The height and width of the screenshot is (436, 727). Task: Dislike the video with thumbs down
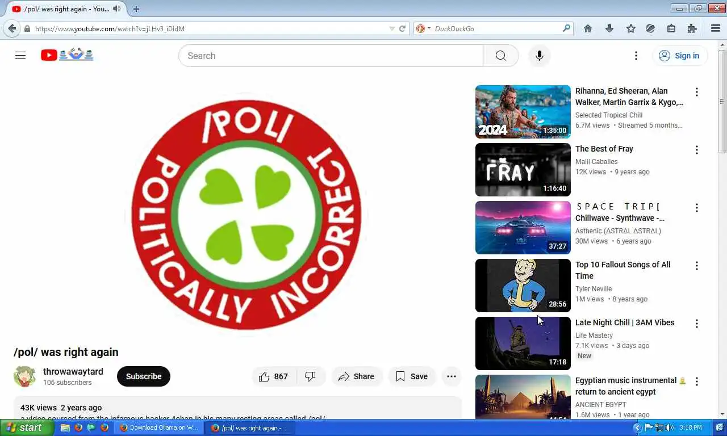[310, 376]
